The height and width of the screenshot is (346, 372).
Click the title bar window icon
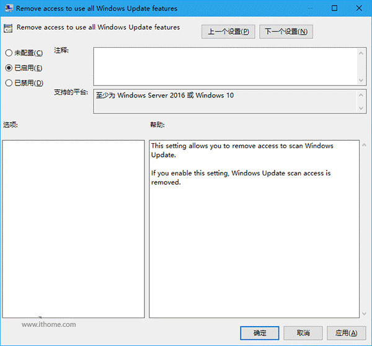coord(9,8)
